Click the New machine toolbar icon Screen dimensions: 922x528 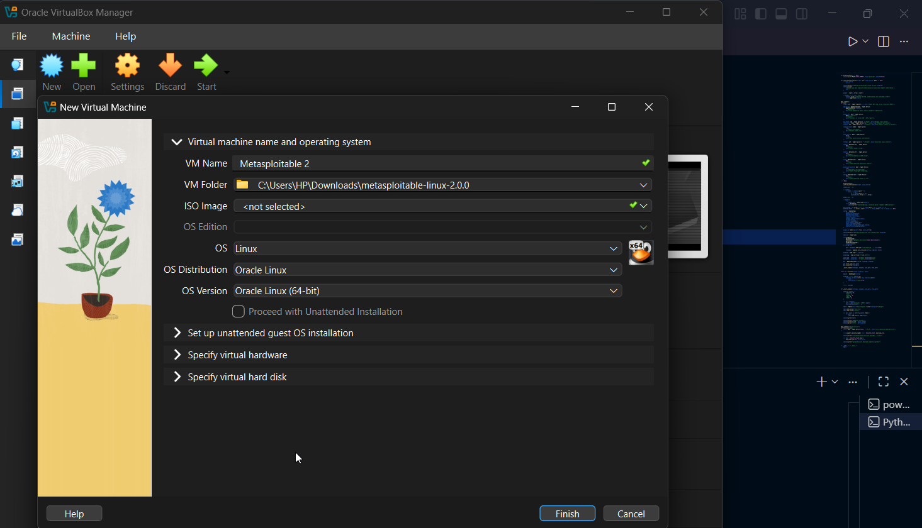click(52, 66)
